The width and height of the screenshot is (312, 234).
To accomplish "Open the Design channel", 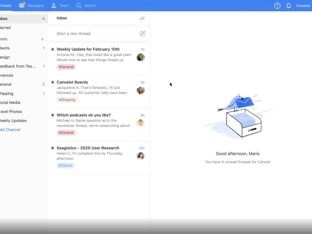I will 24,57.
